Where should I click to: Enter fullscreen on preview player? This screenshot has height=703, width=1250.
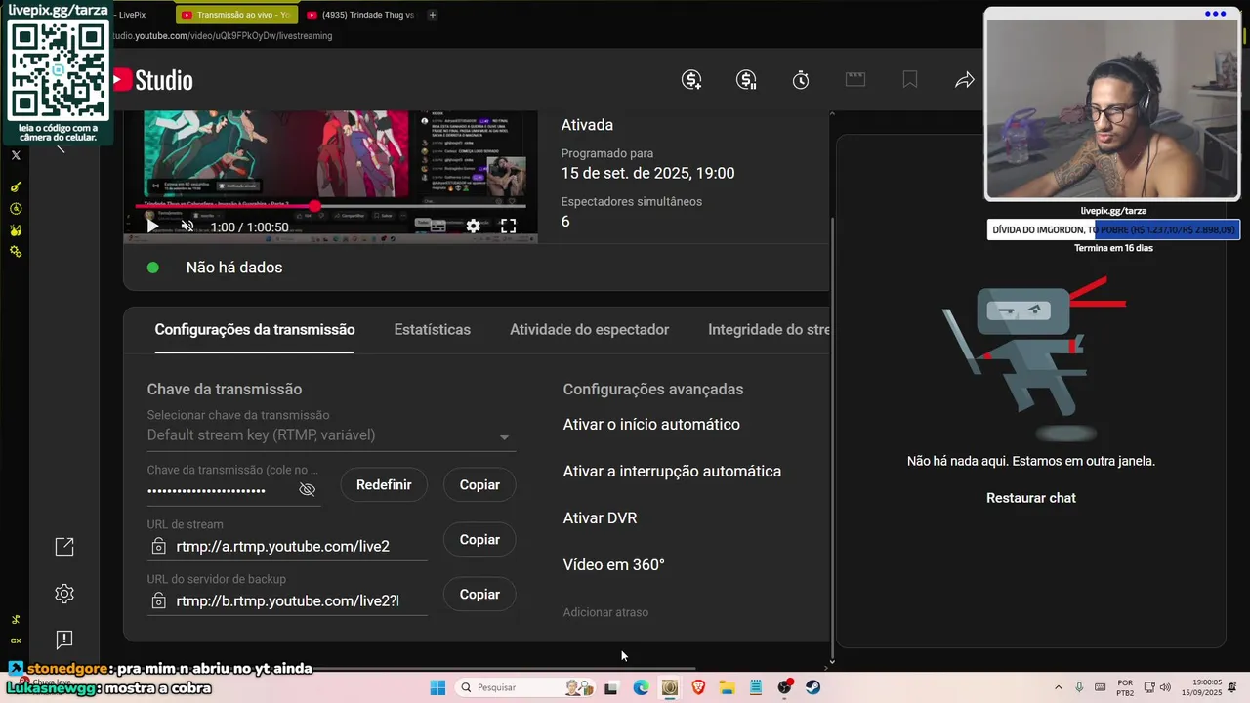tap(508, 226)
